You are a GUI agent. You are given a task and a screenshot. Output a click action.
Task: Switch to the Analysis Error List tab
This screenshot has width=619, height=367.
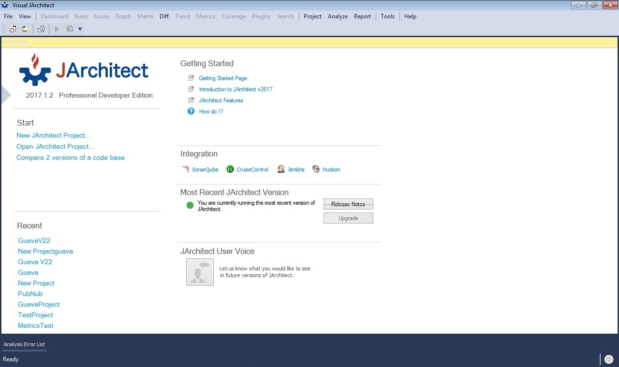pos(24,344)
